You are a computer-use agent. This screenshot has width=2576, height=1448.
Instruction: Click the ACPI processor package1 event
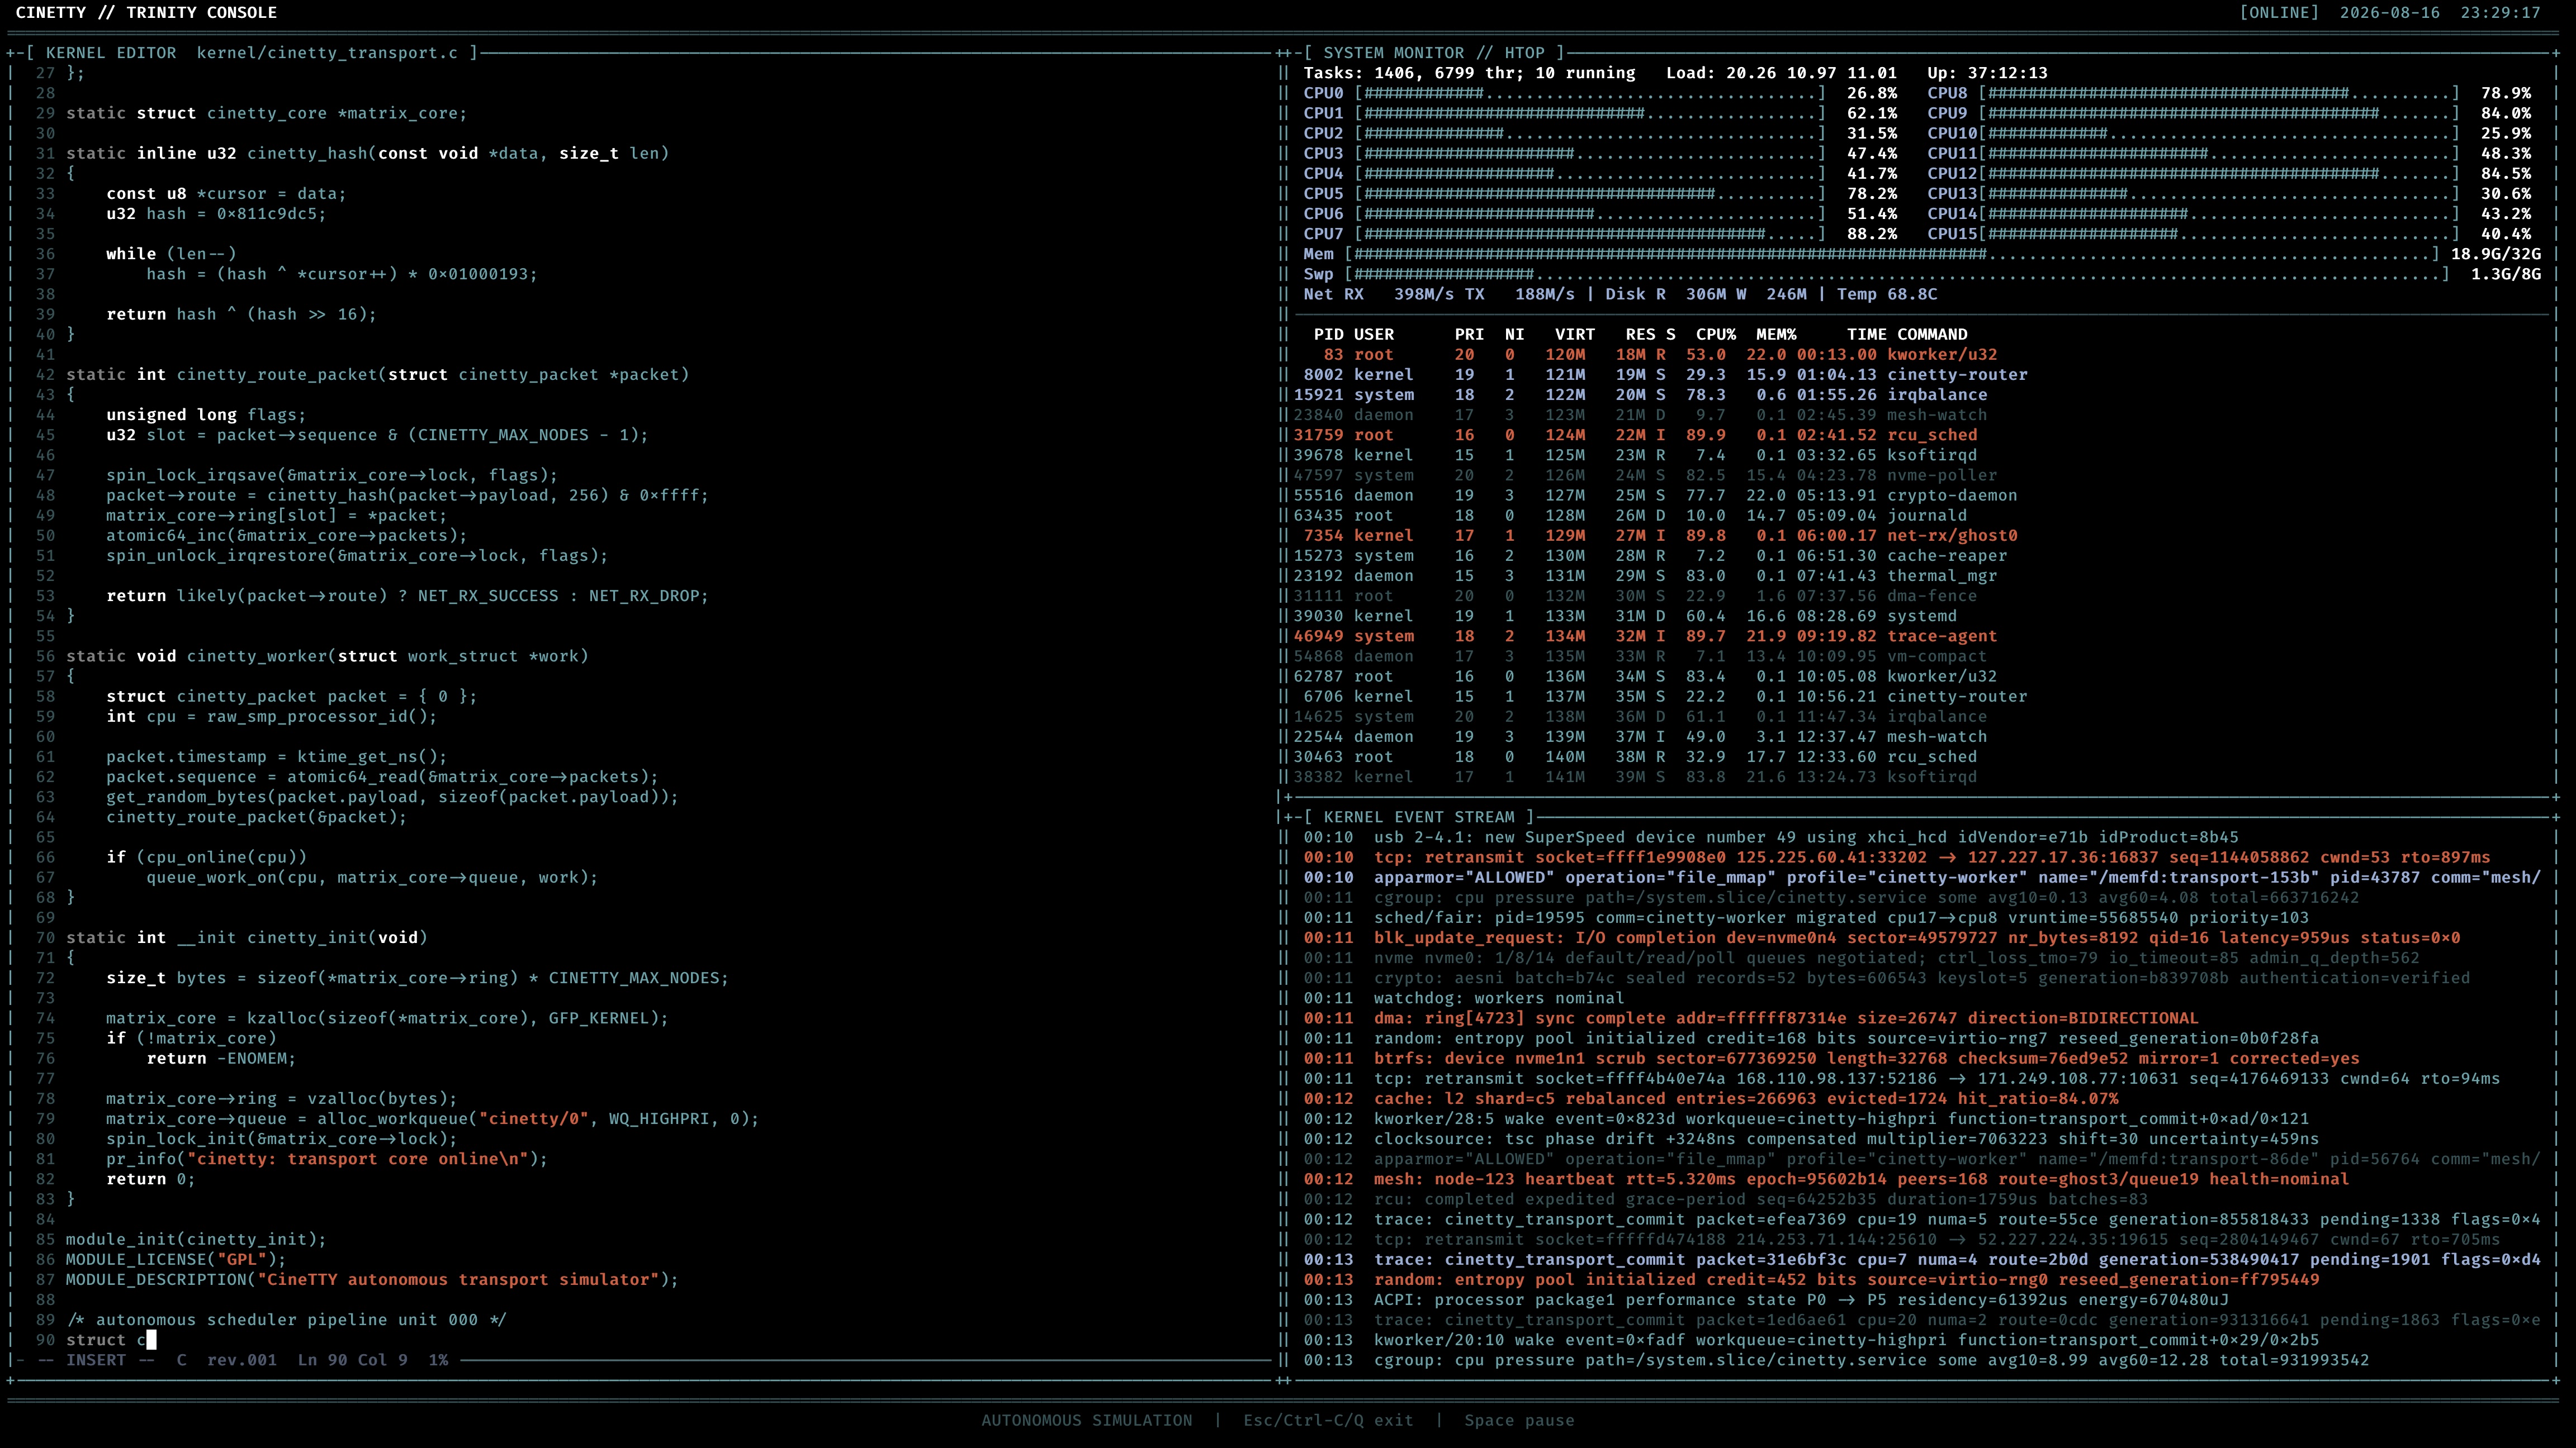1766,1300
